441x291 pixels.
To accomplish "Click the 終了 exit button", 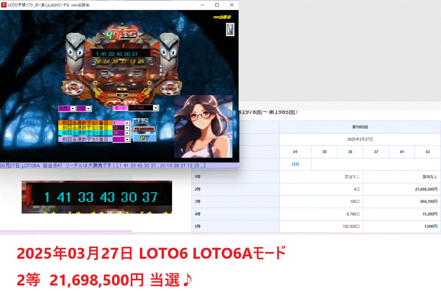I will [x=146, y=137].
